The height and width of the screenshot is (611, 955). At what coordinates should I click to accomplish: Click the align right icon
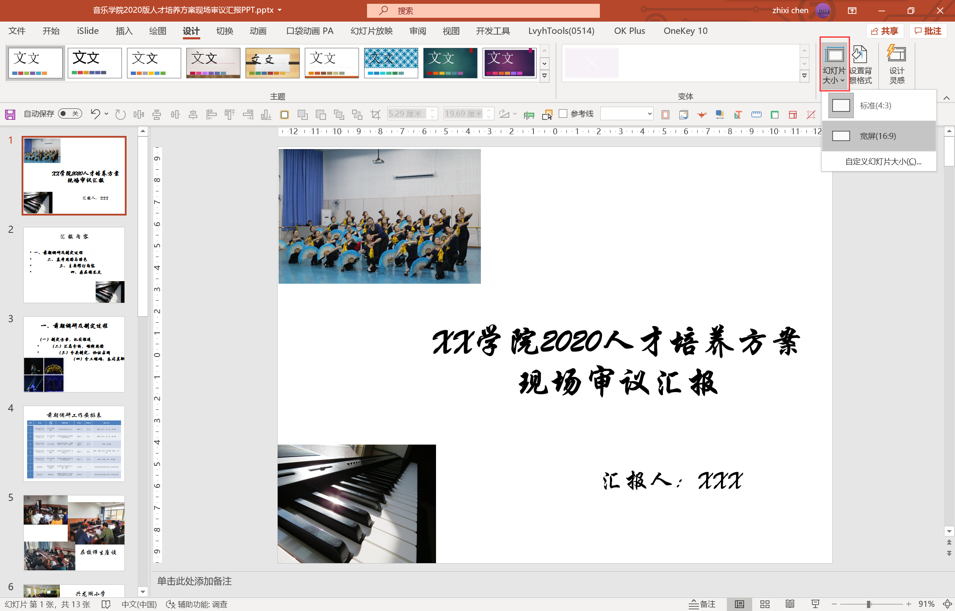coord(248,114)
